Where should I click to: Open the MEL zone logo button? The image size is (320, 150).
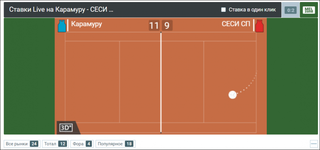click(x=309, y=10)
